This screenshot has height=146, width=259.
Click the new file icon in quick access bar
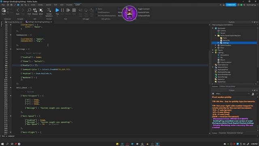[x=8, y=5]
